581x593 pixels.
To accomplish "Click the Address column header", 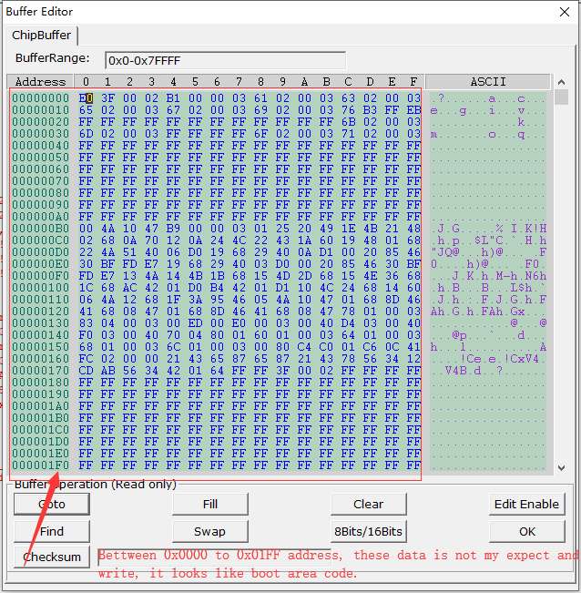I will [40, 82].
